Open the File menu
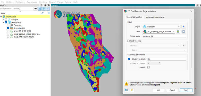This screenshot has width=201, height=96. click(2, 2)
